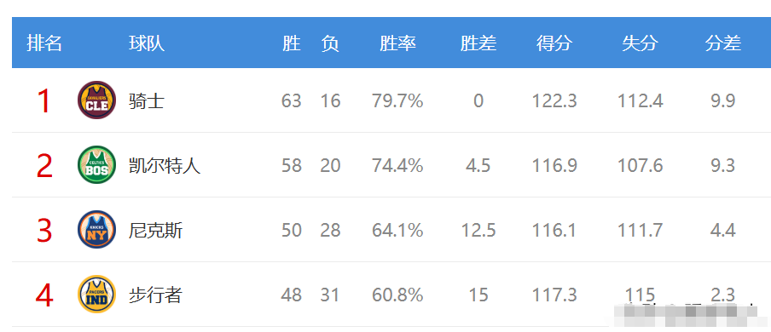Click the Knicks NY team logo
771x332 pixels.
[97, 229]
